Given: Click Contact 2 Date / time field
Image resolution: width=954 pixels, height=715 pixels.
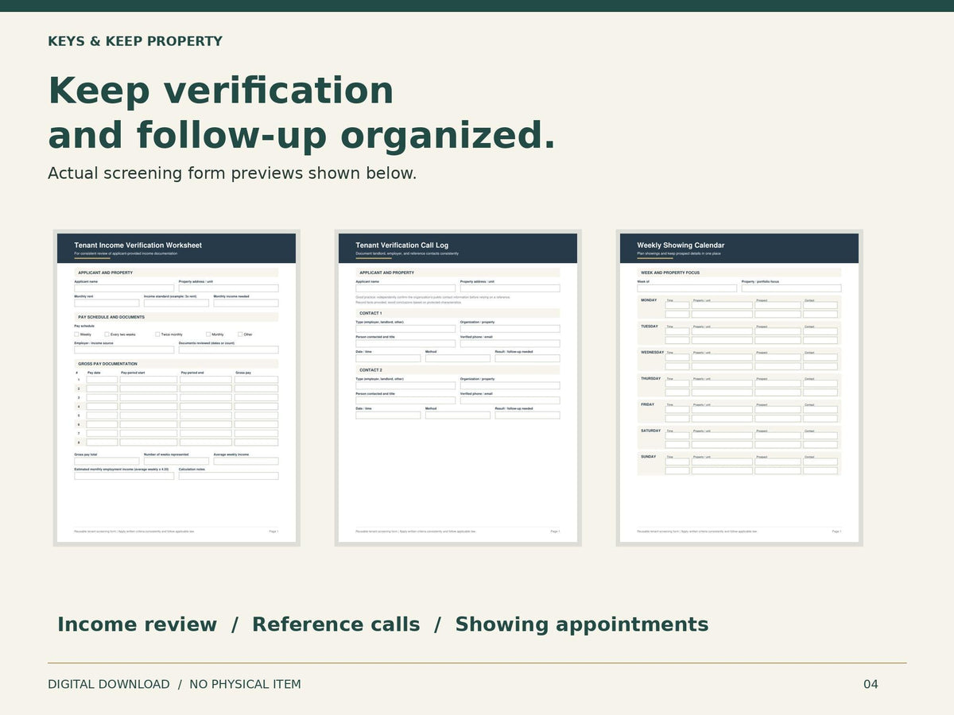Looking at the screenshot, I should click(x=388, y=415).
